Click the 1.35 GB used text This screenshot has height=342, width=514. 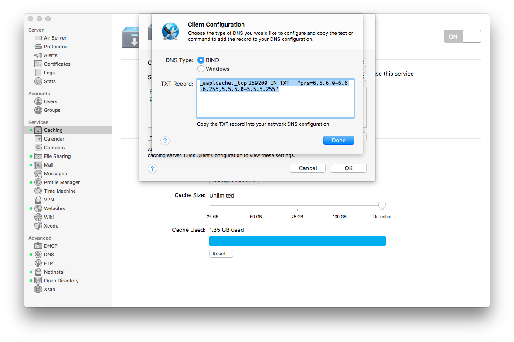click(227, 230)
